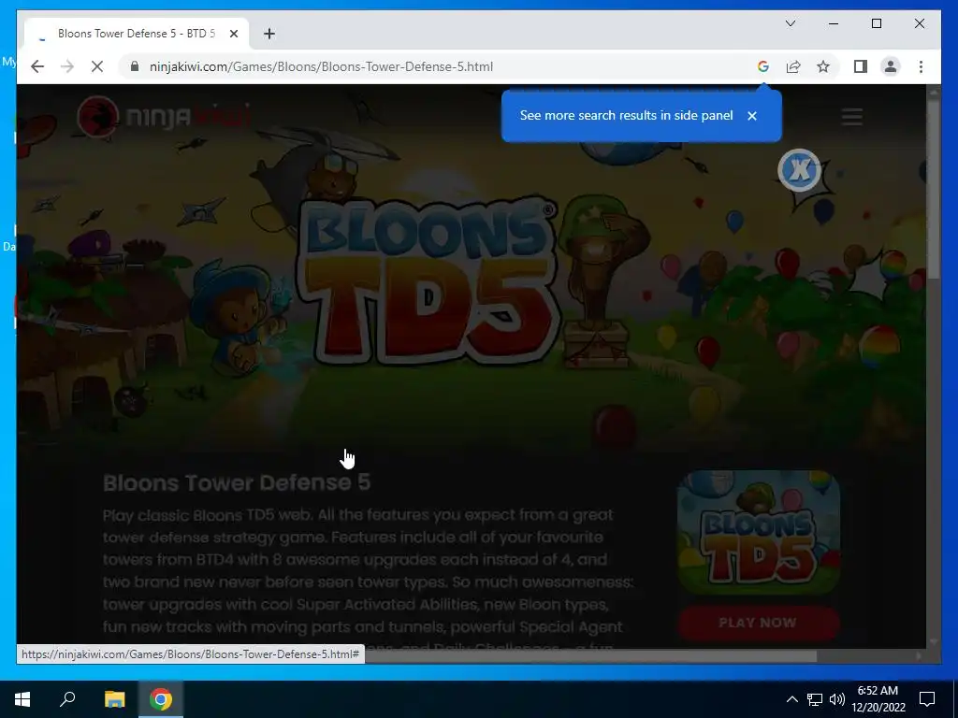Go back to the previous page
This screenshot has width=958, height=718.
(37, 66)
